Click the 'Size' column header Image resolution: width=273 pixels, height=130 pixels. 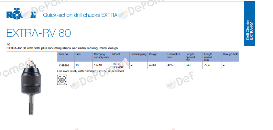click(x=83, y=57)
